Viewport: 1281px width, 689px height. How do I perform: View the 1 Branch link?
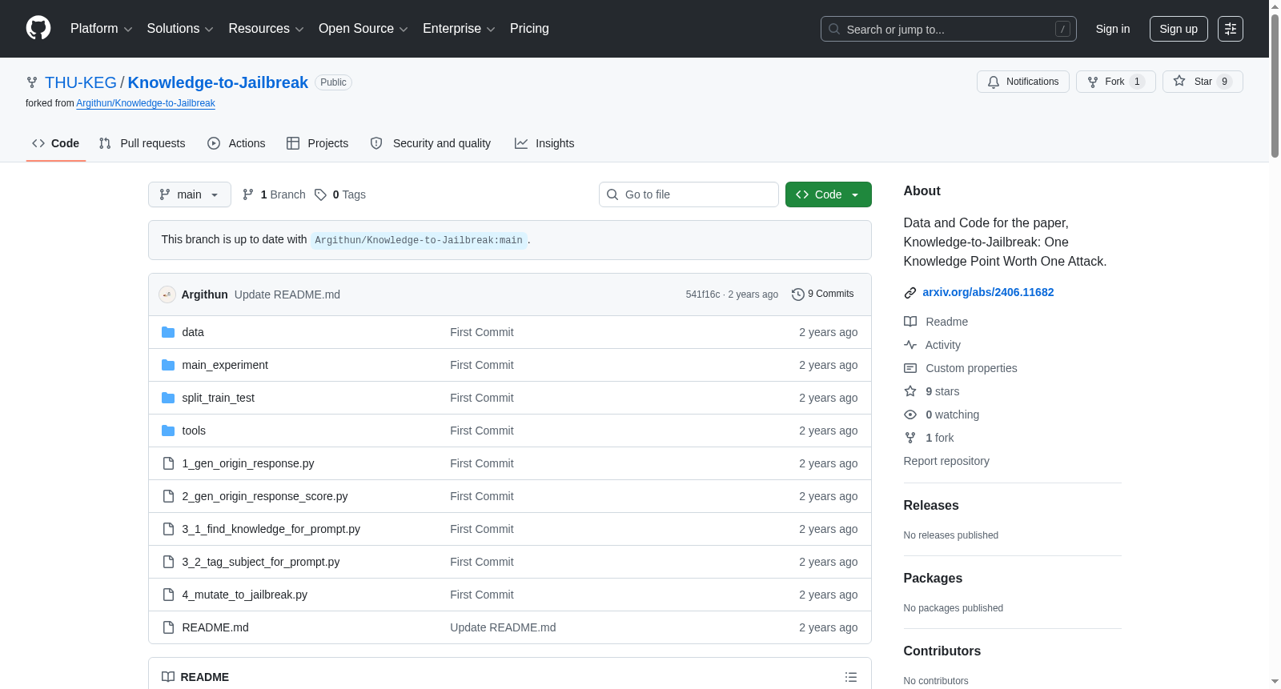[274, 194]
